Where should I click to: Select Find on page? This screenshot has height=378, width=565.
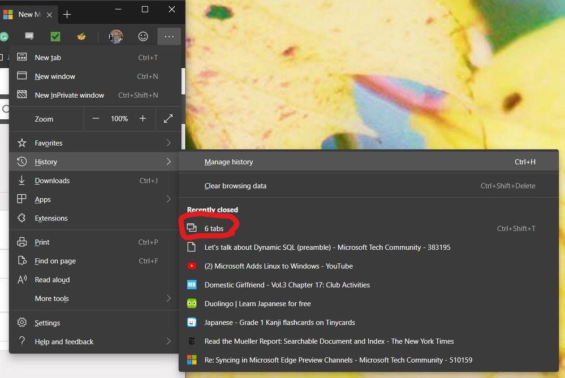click(x=95, y=261)
